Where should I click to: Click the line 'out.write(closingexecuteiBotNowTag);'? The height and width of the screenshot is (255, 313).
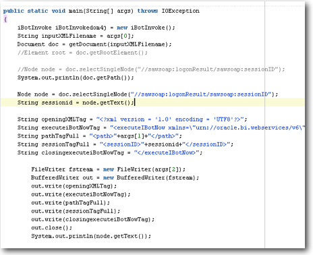tap(93, 219)
